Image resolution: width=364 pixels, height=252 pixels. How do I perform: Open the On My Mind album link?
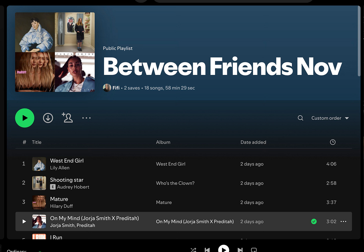click(x=195, y=222)
